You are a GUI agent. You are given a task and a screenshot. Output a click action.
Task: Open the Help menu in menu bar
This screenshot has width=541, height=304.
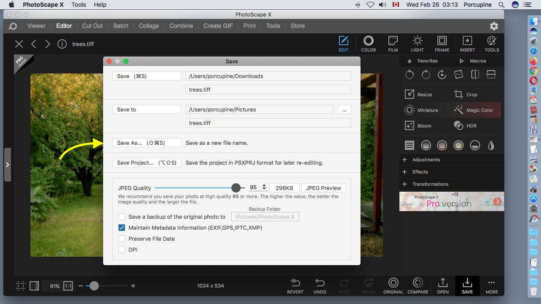pos(100,5)
